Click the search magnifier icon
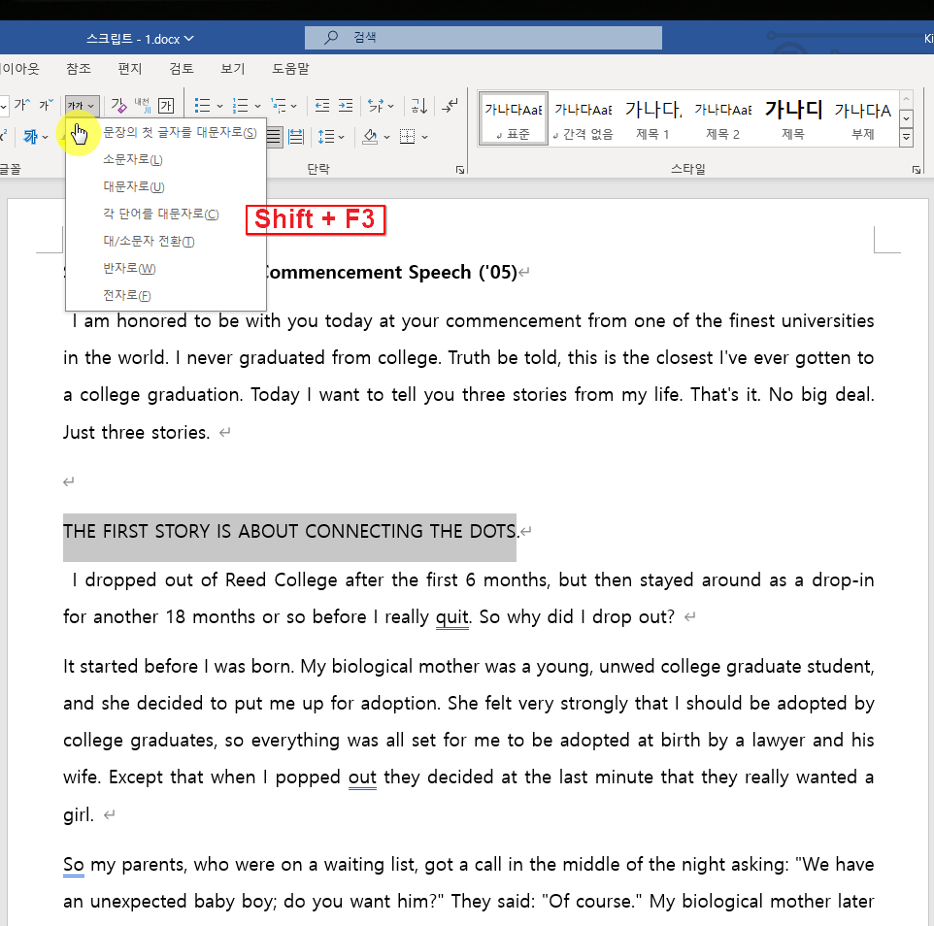 click(331, 38)
